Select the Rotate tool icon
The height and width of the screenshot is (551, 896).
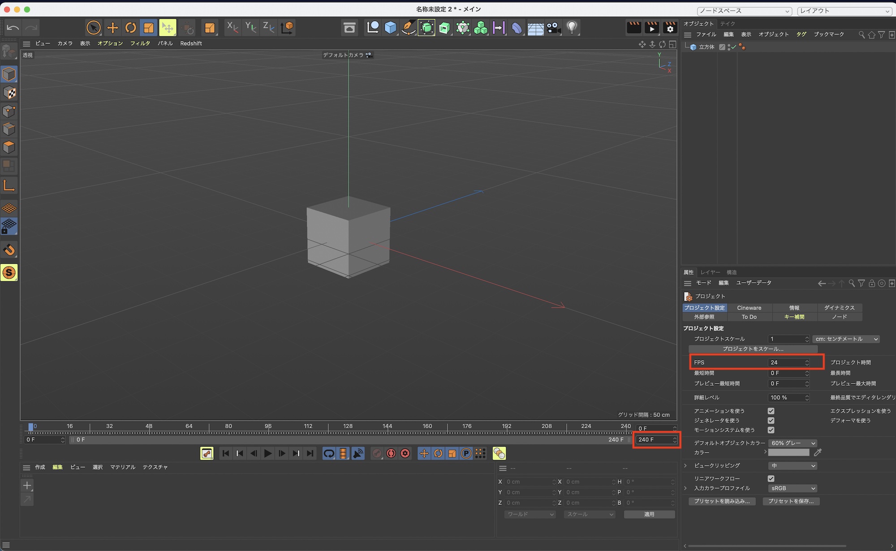pyautogui.click(x=130, y=28)
